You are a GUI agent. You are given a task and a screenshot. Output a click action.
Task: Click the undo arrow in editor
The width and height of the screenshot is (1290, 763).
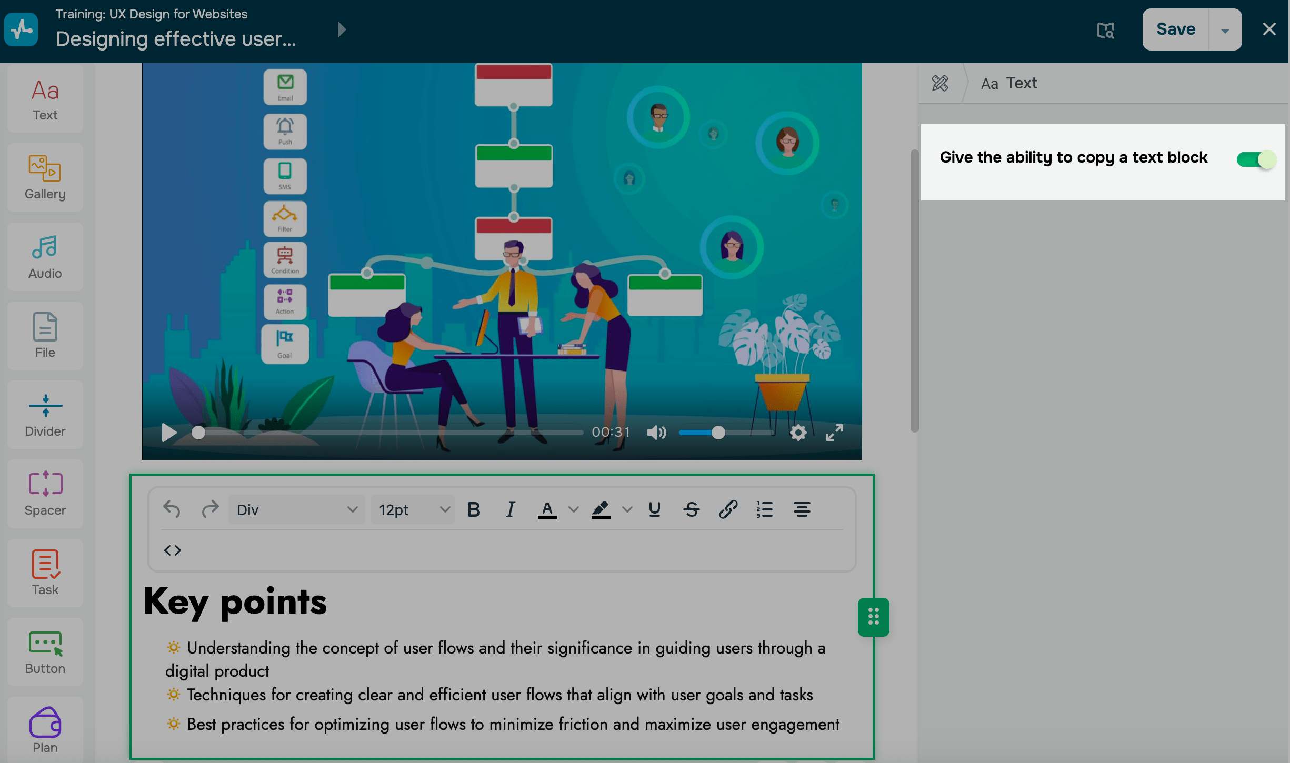point(172,509)
